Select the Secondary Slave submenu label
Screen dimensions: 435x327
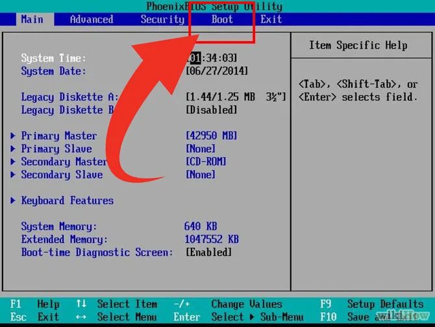(62, 175)
